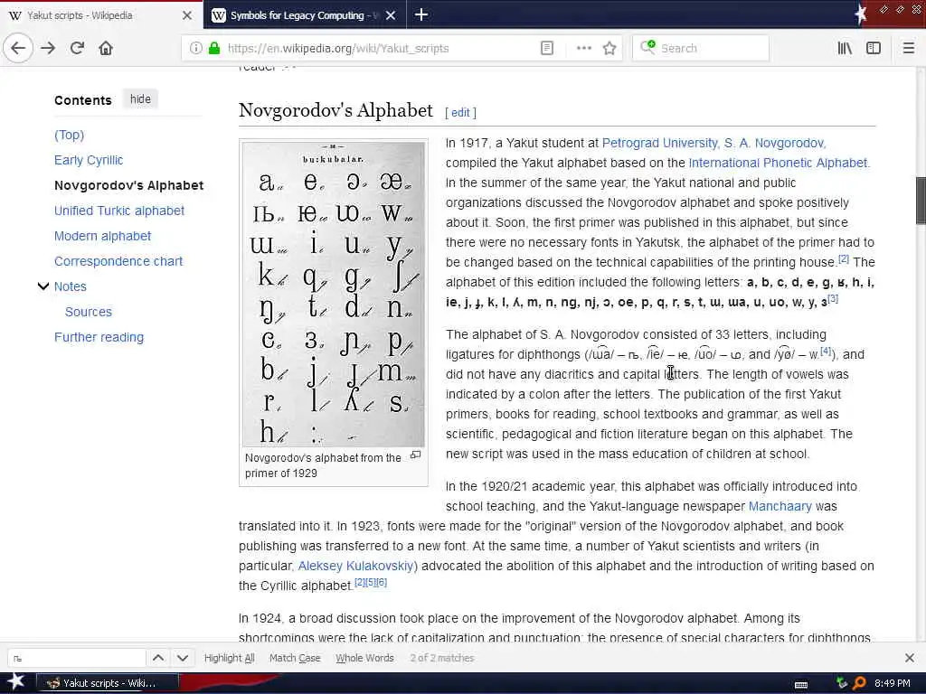Close the find bar

pyautogui.click(x=910, y=658)
